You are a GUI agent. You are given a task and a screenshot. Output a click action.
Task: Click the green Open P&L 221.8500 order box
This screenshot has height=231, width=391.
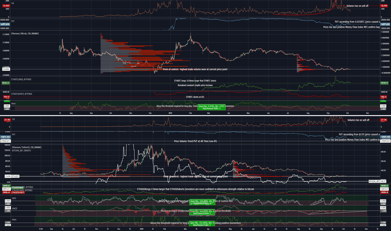pyautogui.click(x=202, y=224)
